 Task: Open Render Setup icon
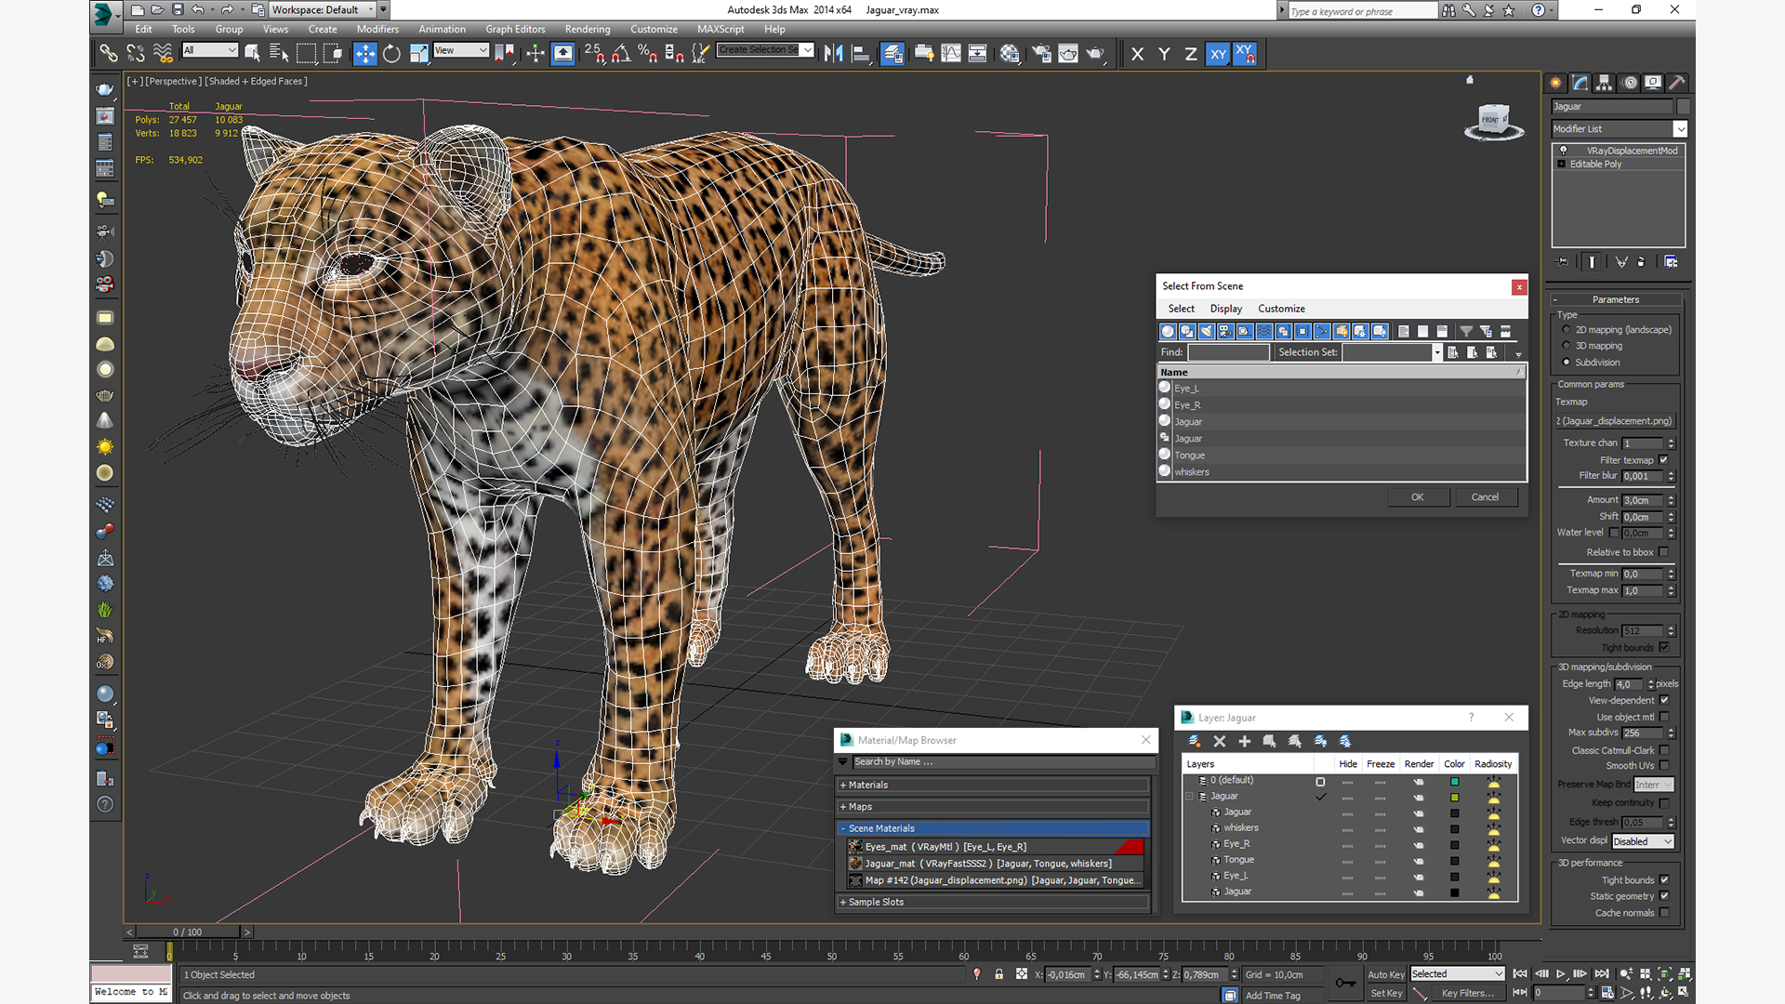pyautogui.click(x=1041, y=54)
